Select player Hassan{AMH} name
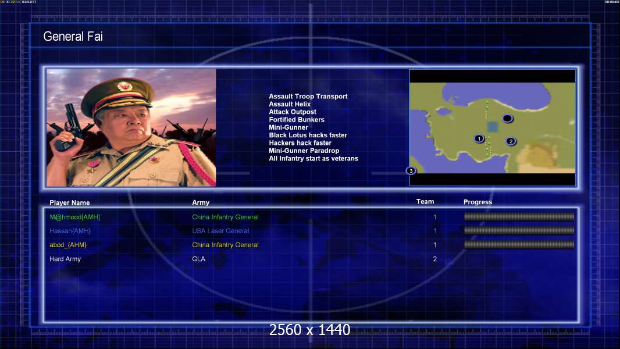620x349 pixels. (x=70, y=231)
